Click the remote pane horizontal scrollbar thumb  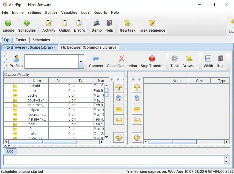pyautogui.click(x=173, y=142)
